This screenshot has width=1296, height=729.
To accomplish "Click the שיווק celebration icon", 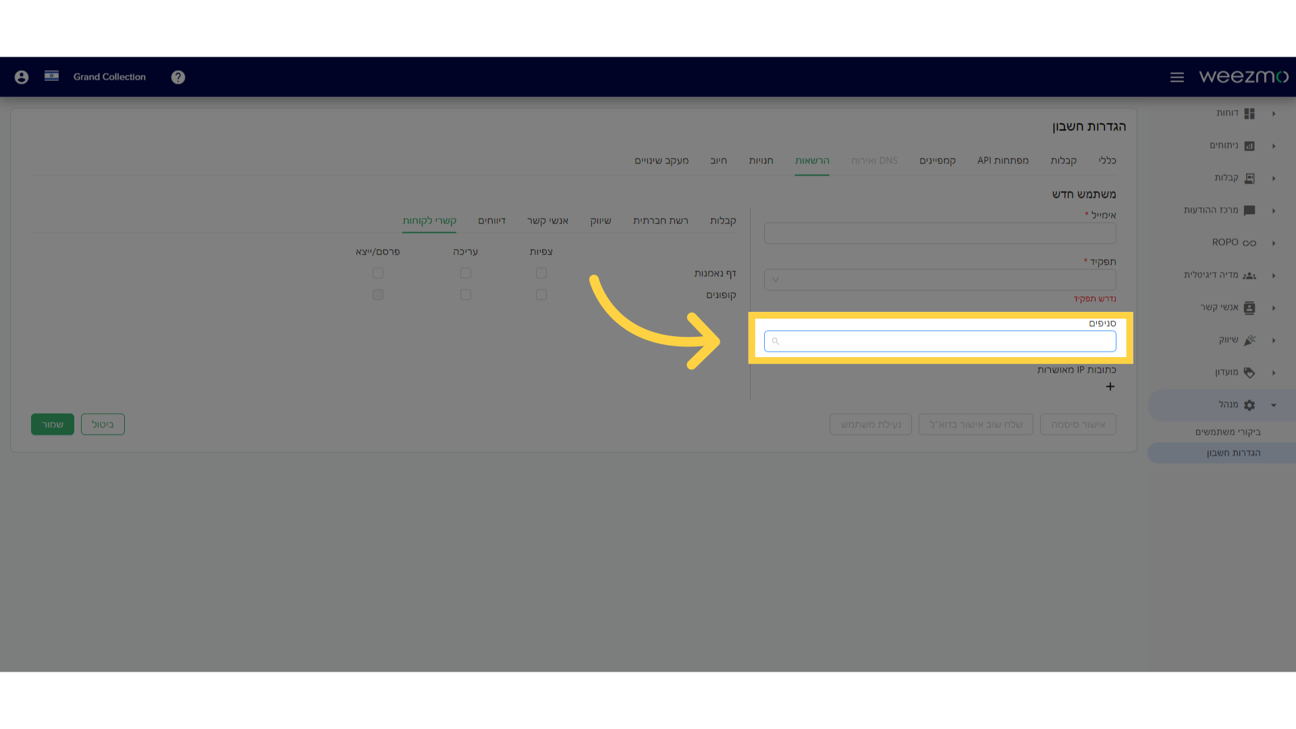I will (x=1249, y=340).
